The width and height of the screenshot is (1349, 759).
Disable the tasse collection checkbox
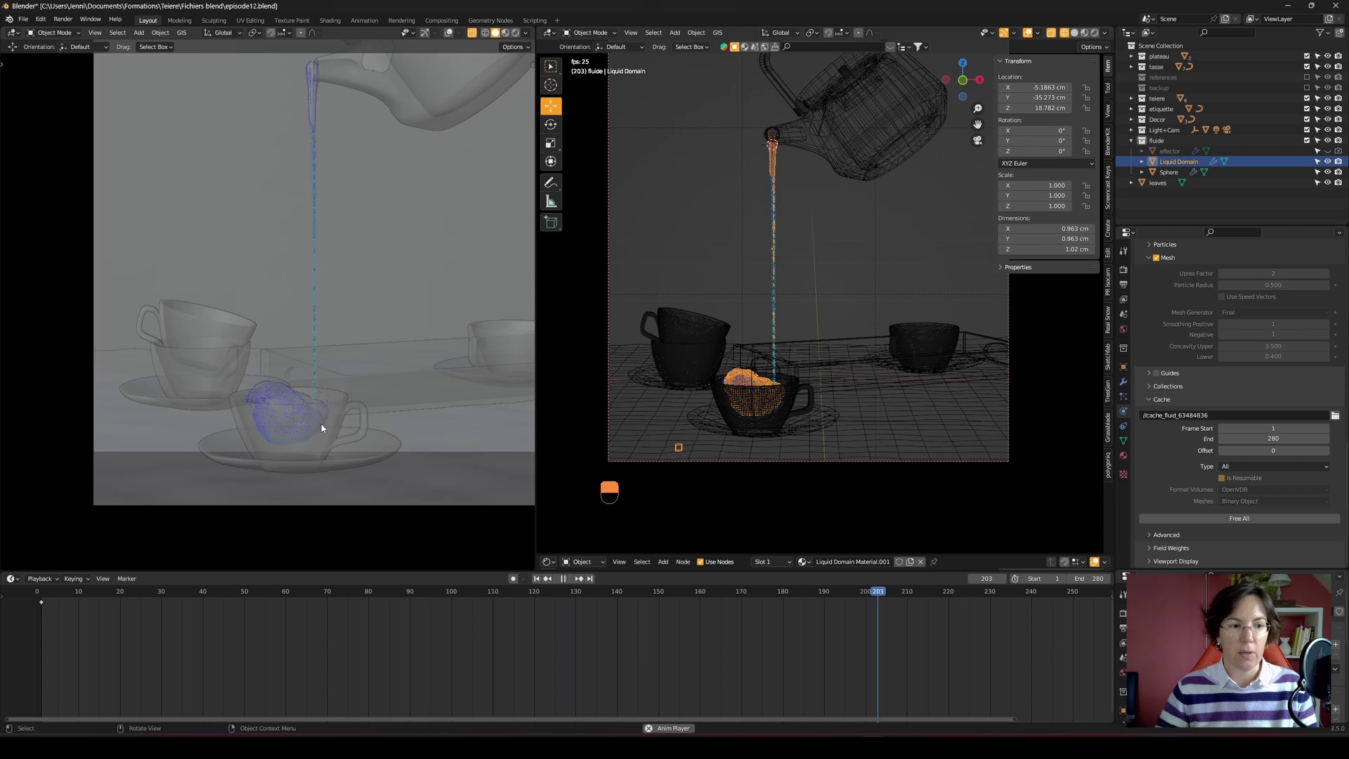point(1306,67)
